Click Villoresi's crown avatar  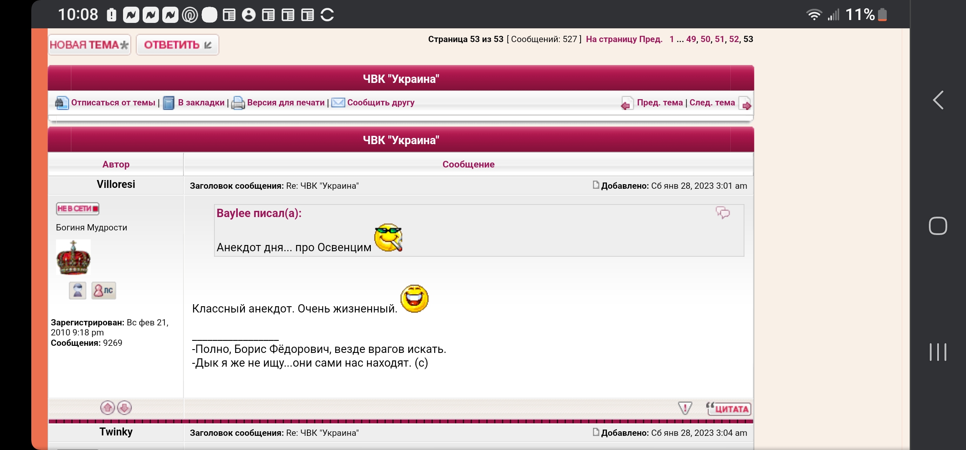(73, 257)
